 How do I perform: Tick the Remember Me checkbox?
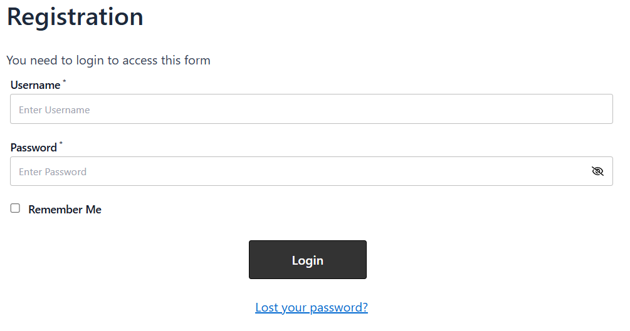(15, 208)
